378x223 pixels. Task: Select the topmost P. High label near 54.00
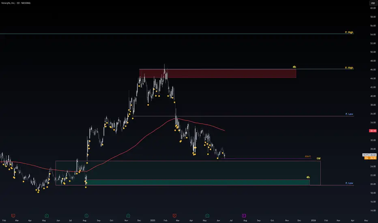(349, 32)
